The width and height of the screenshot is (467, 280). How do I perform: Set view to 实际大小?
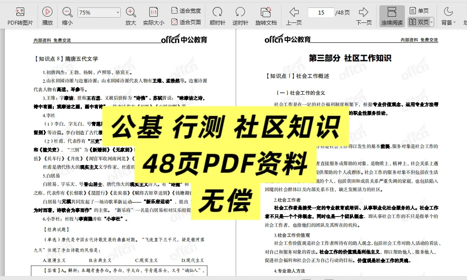pos(153,16)
